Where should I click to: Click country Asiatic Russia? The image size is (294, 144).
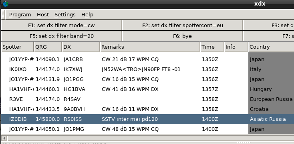(268, 119)
